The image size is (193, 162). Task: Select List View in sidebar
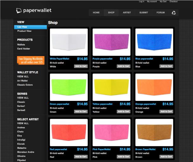tap(30, 27)
